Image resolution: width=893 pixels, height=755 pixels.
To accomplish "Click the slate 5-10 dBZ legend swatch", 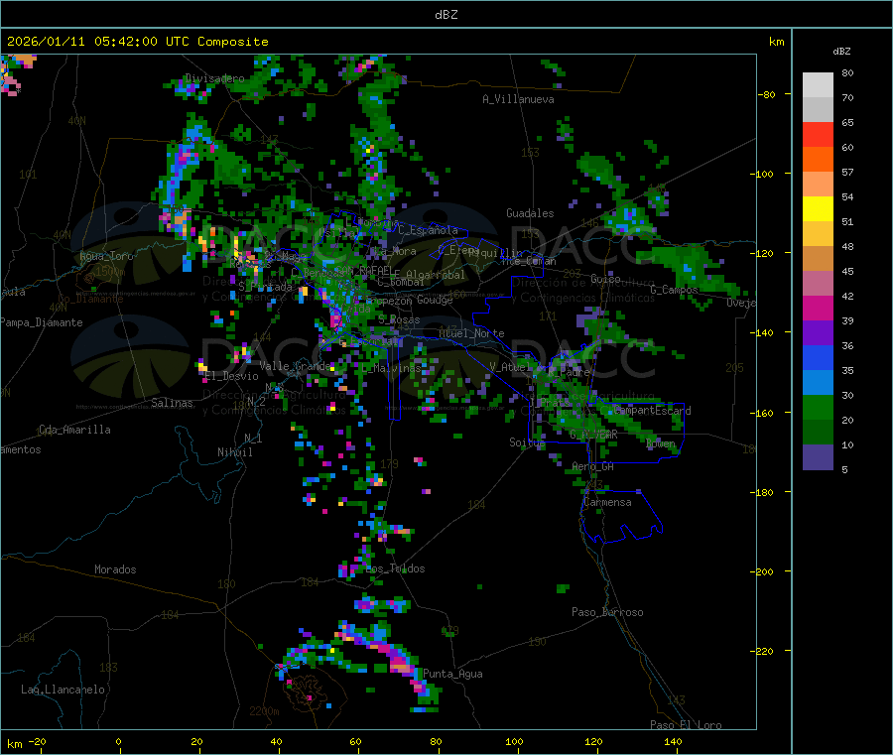I will click(x=818, y=457).
